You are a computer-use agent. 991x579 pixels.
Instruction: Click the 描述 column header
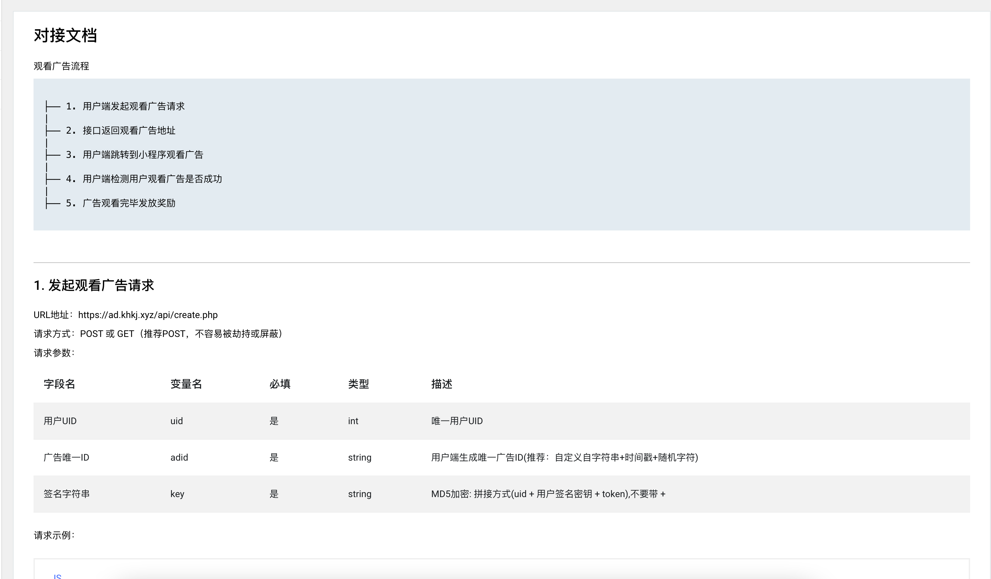coord(442,384)
